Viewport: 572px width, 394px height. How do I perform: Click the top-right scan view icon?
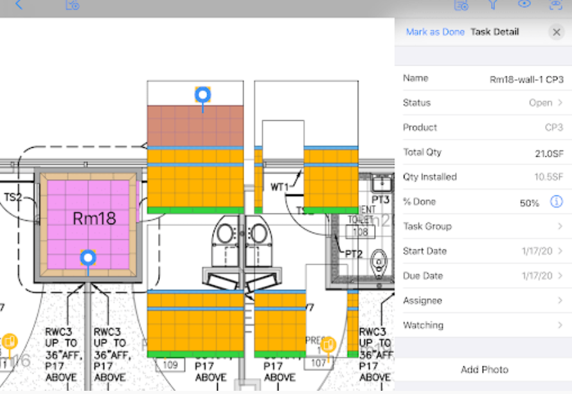pos(556,5)
